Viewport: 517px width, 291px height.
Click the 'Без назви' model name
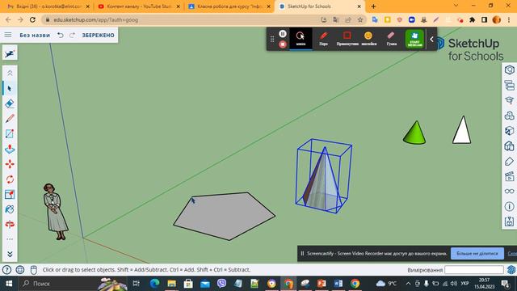35,35
